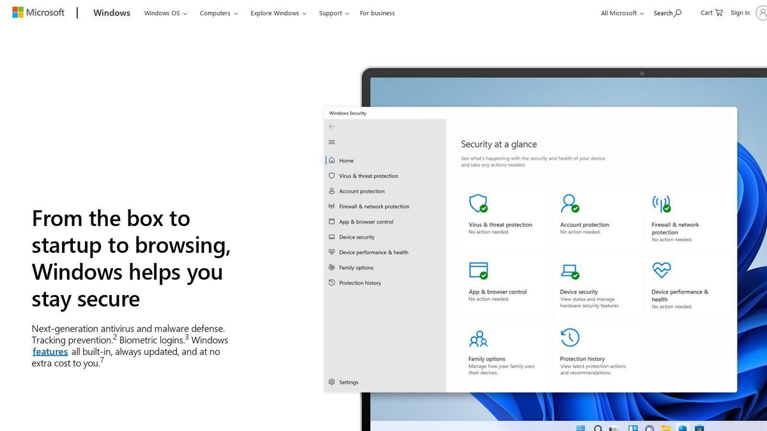Image resolution: width=767 pixels, height=431 pixels.
Task: Click the Firewall & network protection tile icon
Action: (x=662, y=204)
